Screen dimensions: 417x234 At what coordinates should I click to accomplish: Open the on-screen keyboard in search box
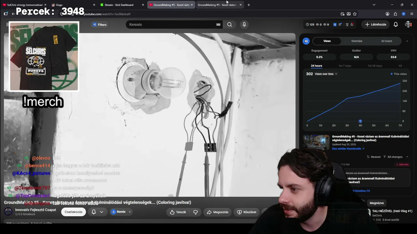point(218,25)
